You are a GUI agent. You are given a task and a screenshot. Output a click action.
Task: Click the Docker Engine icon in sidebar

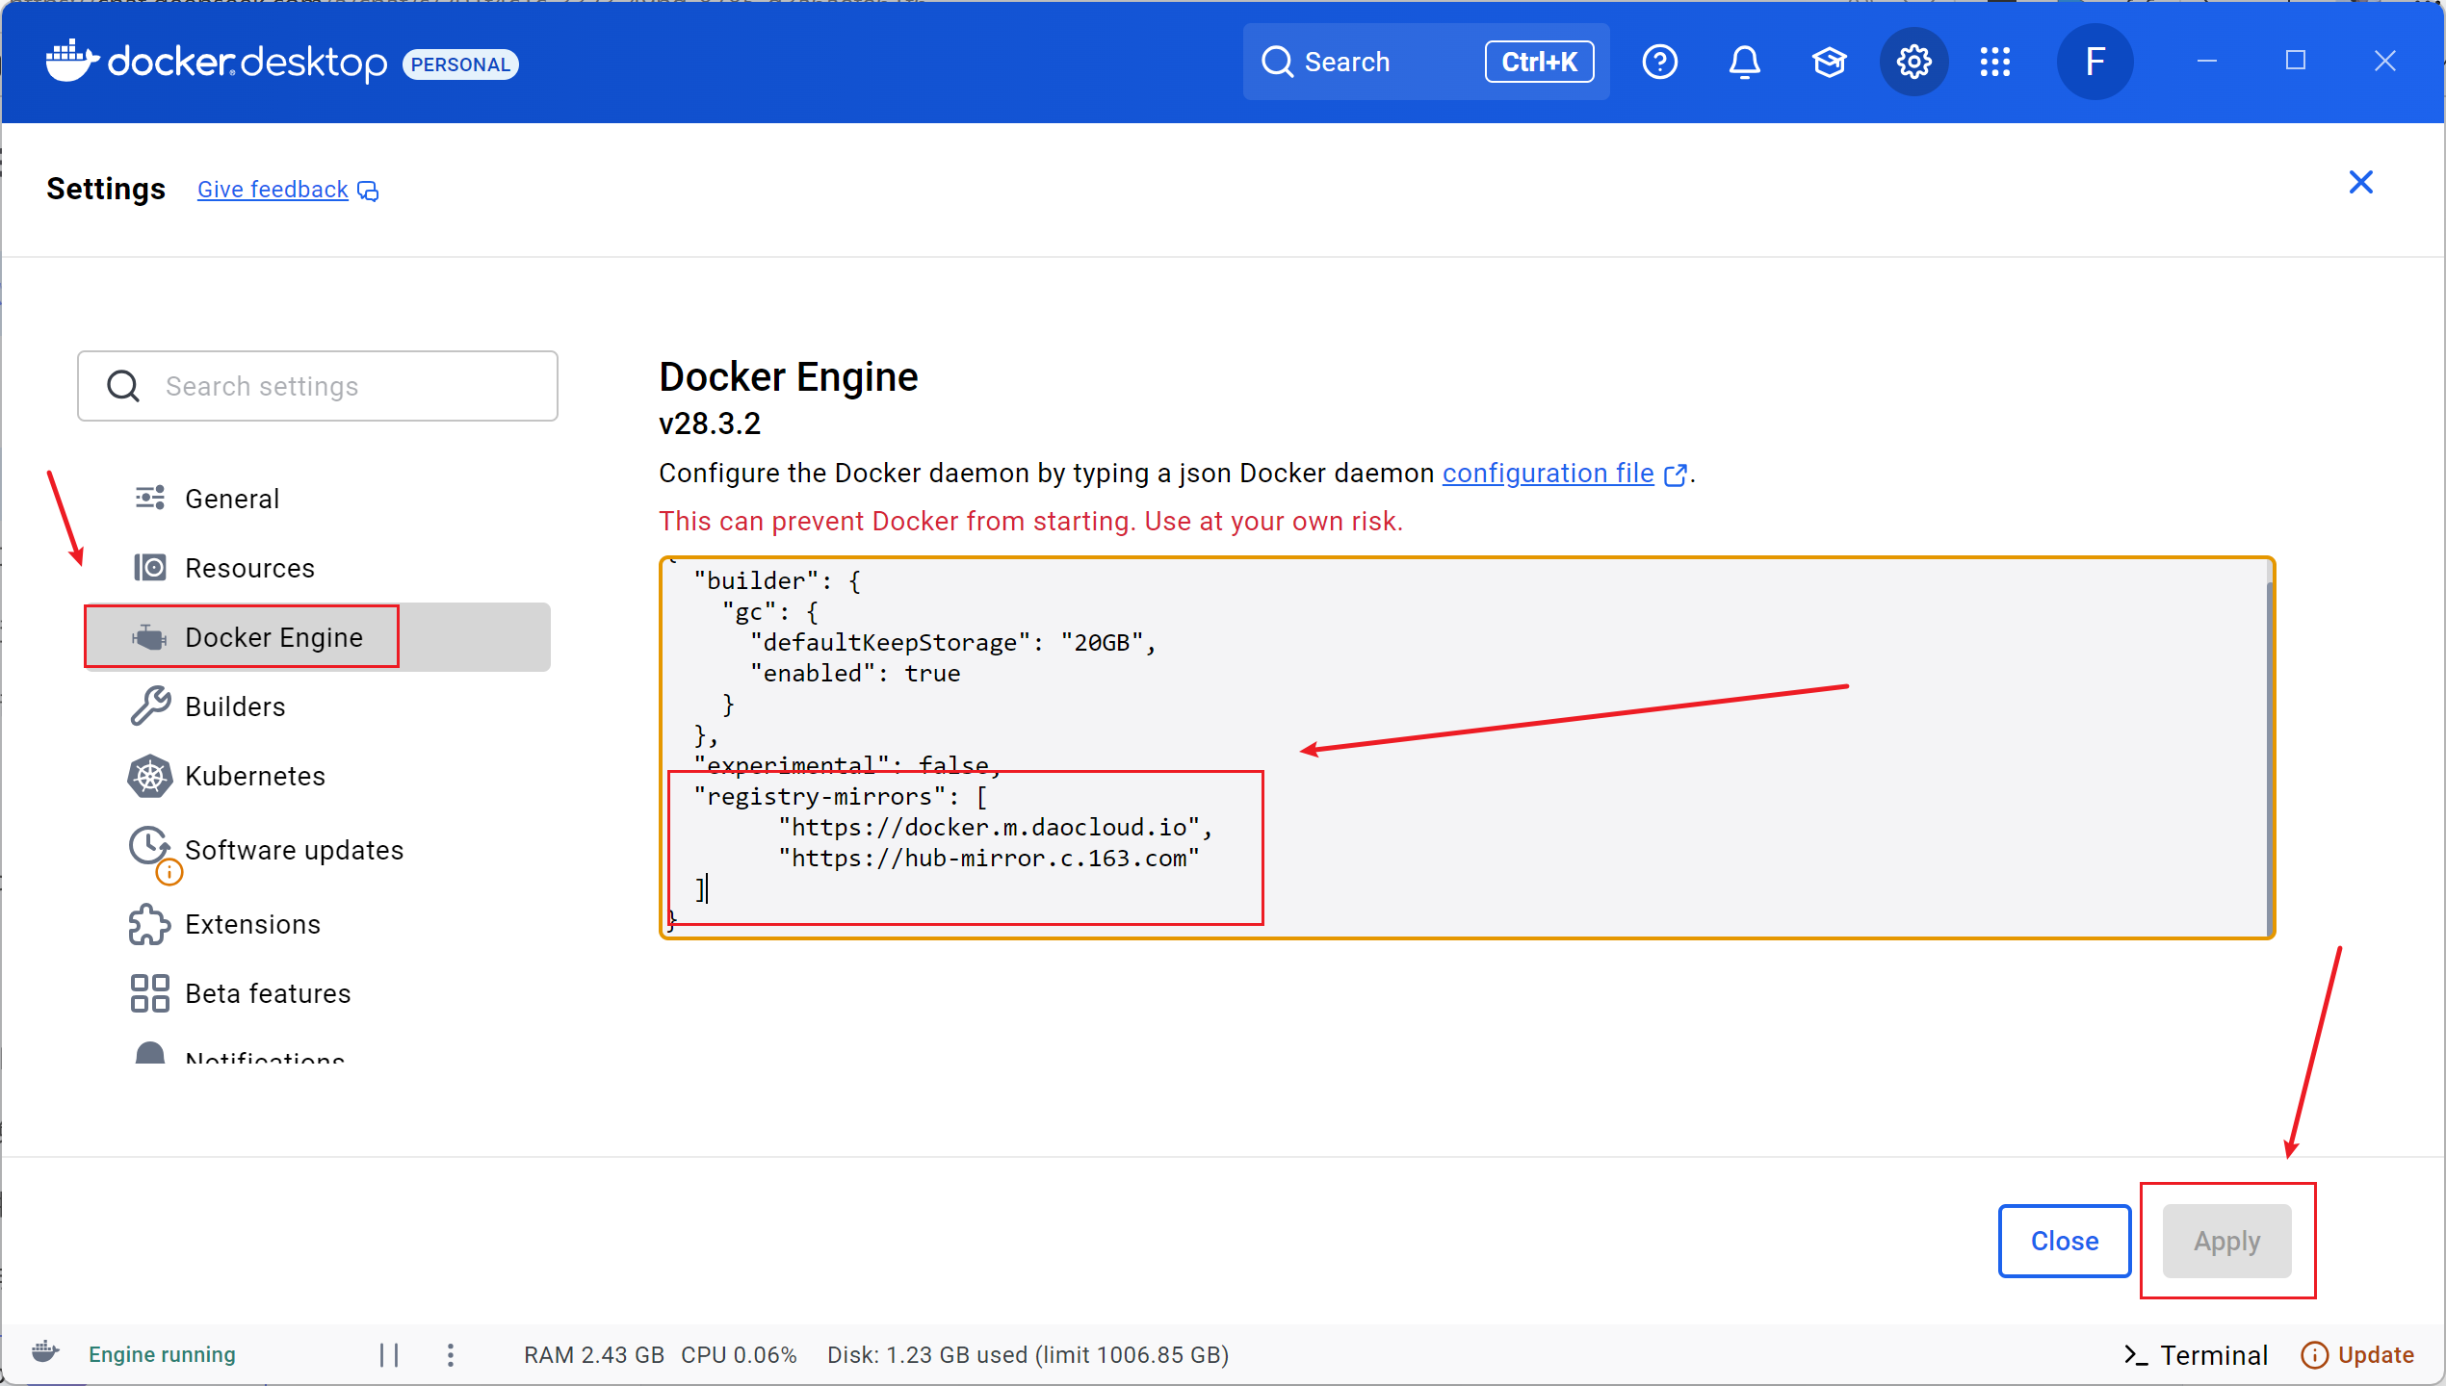tap(149, 636)
